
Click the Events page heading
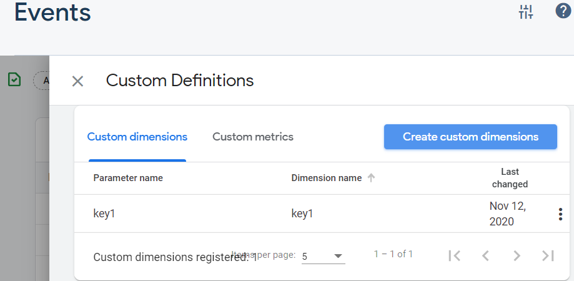click(x=52, y=12)
